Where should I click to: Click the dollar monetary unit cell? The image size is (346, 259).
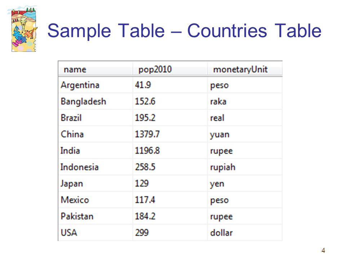point(245,233)
